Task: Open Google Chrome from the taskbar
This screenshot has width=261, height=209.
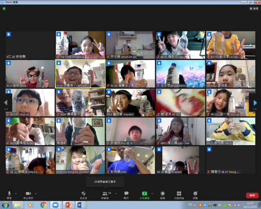Action: click(x=43, y=205)
